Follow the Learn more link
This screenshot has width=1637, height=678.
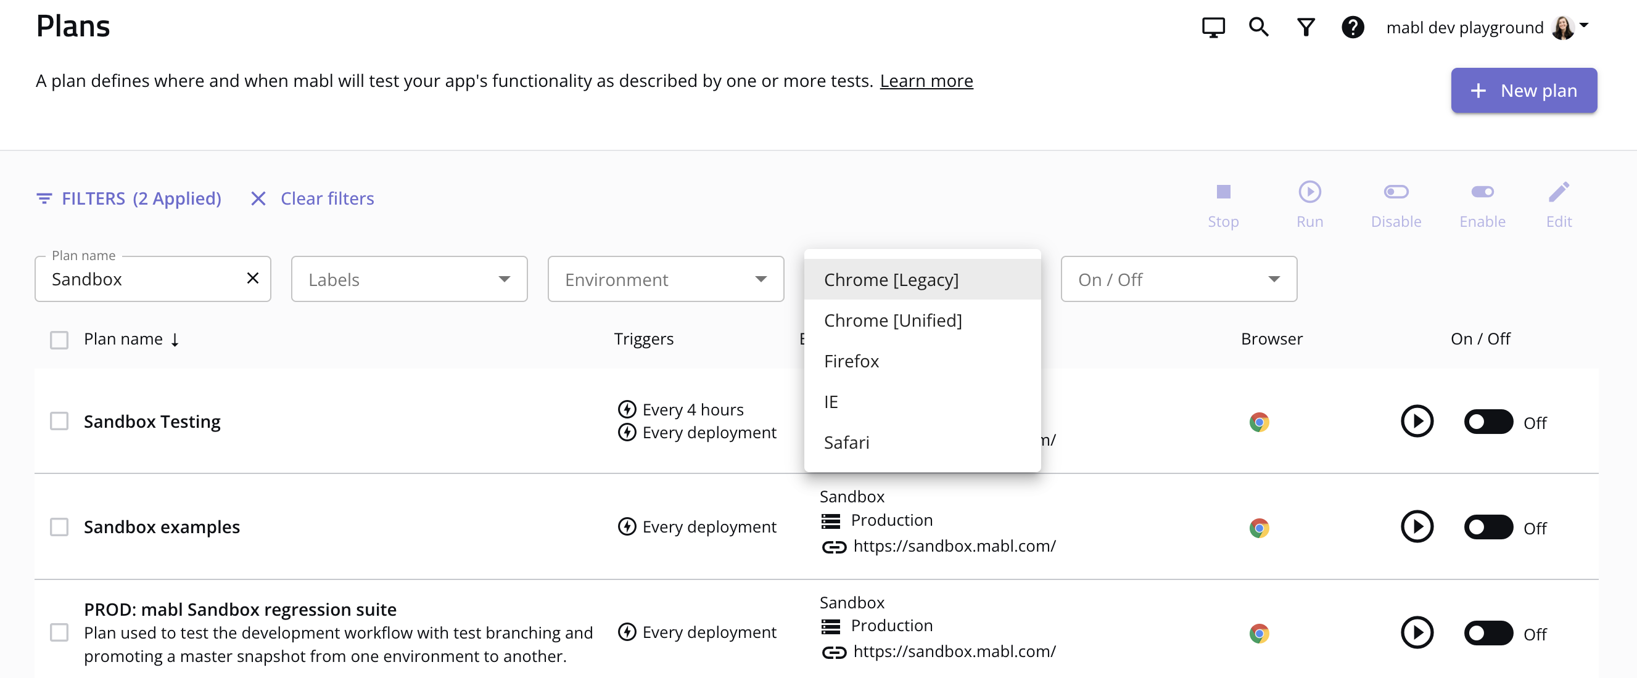coord(926,81)
